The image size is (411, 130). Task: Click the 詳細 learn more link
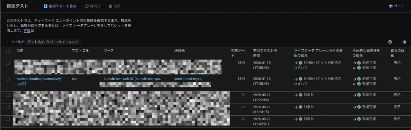tap(27, 30)
